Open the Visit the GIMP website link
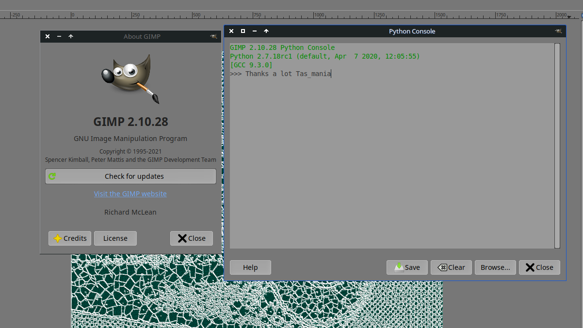 pos(130,194)
